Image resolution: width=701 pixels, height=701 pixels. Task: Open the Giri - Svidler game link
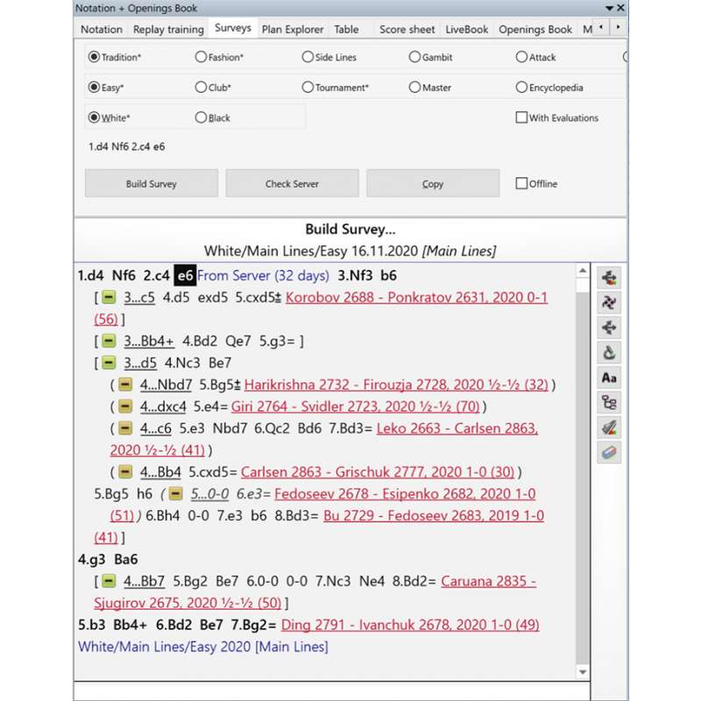[x=356, y=407]
